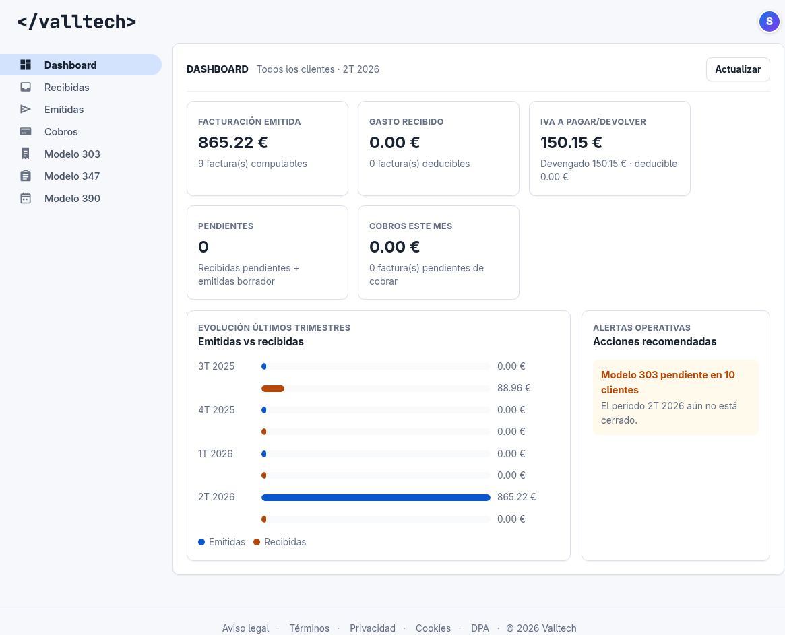Follow the Cookies footer link
This screenshot has height=635, width=785.
pyautogui.click(x=433, y=628)
